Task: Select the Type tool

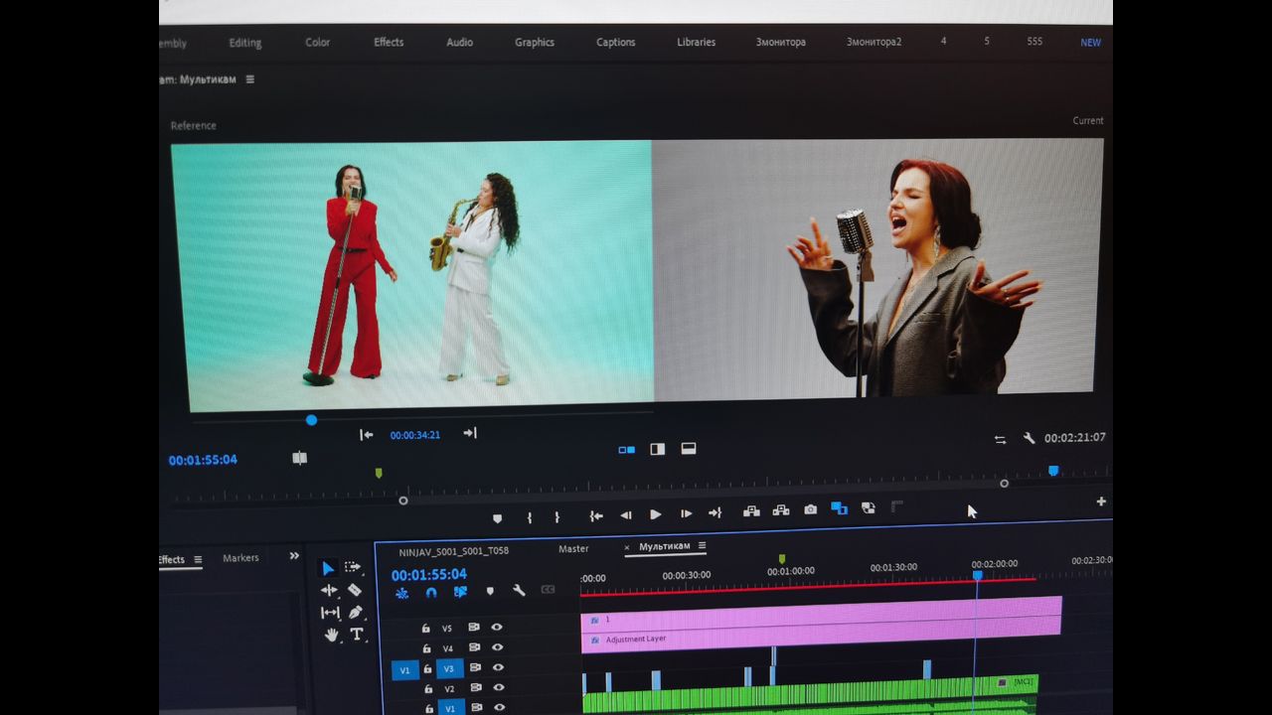Action: (x=357, y=635)
